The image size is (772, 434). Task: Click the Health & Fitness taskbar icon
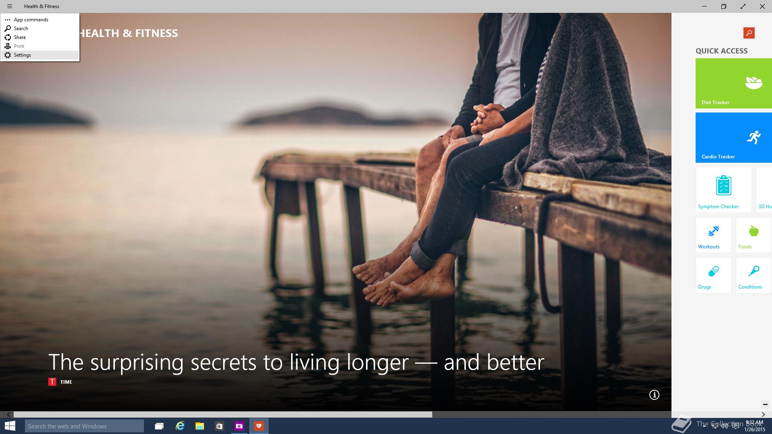259,426
